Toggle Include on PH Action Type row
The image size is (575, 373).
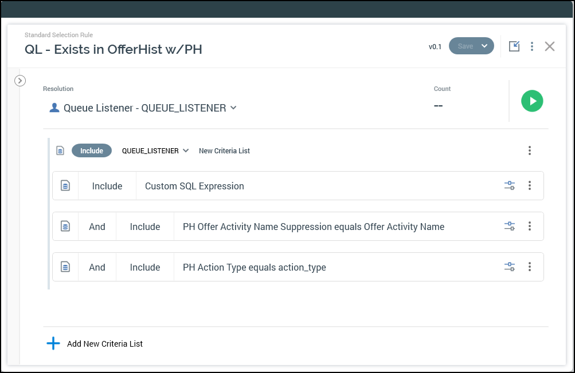coord(145,267)
